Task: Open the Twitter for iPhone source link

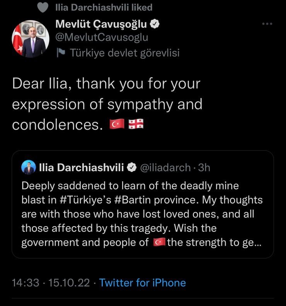Action: point(143,283)
